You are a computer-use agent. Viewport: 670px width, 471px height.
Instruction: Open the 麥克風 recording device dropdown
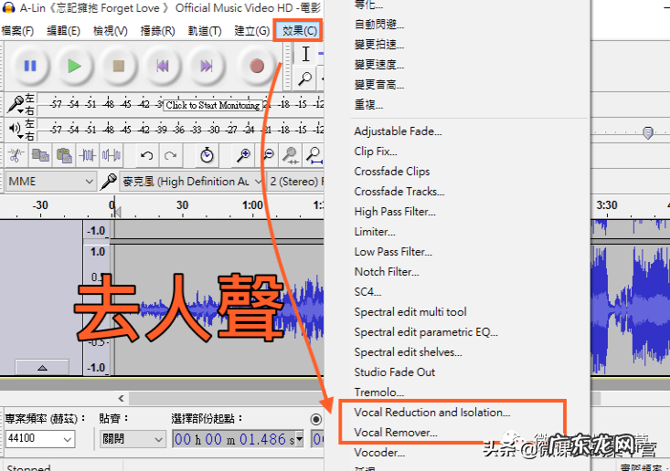[x=191, y=182]
